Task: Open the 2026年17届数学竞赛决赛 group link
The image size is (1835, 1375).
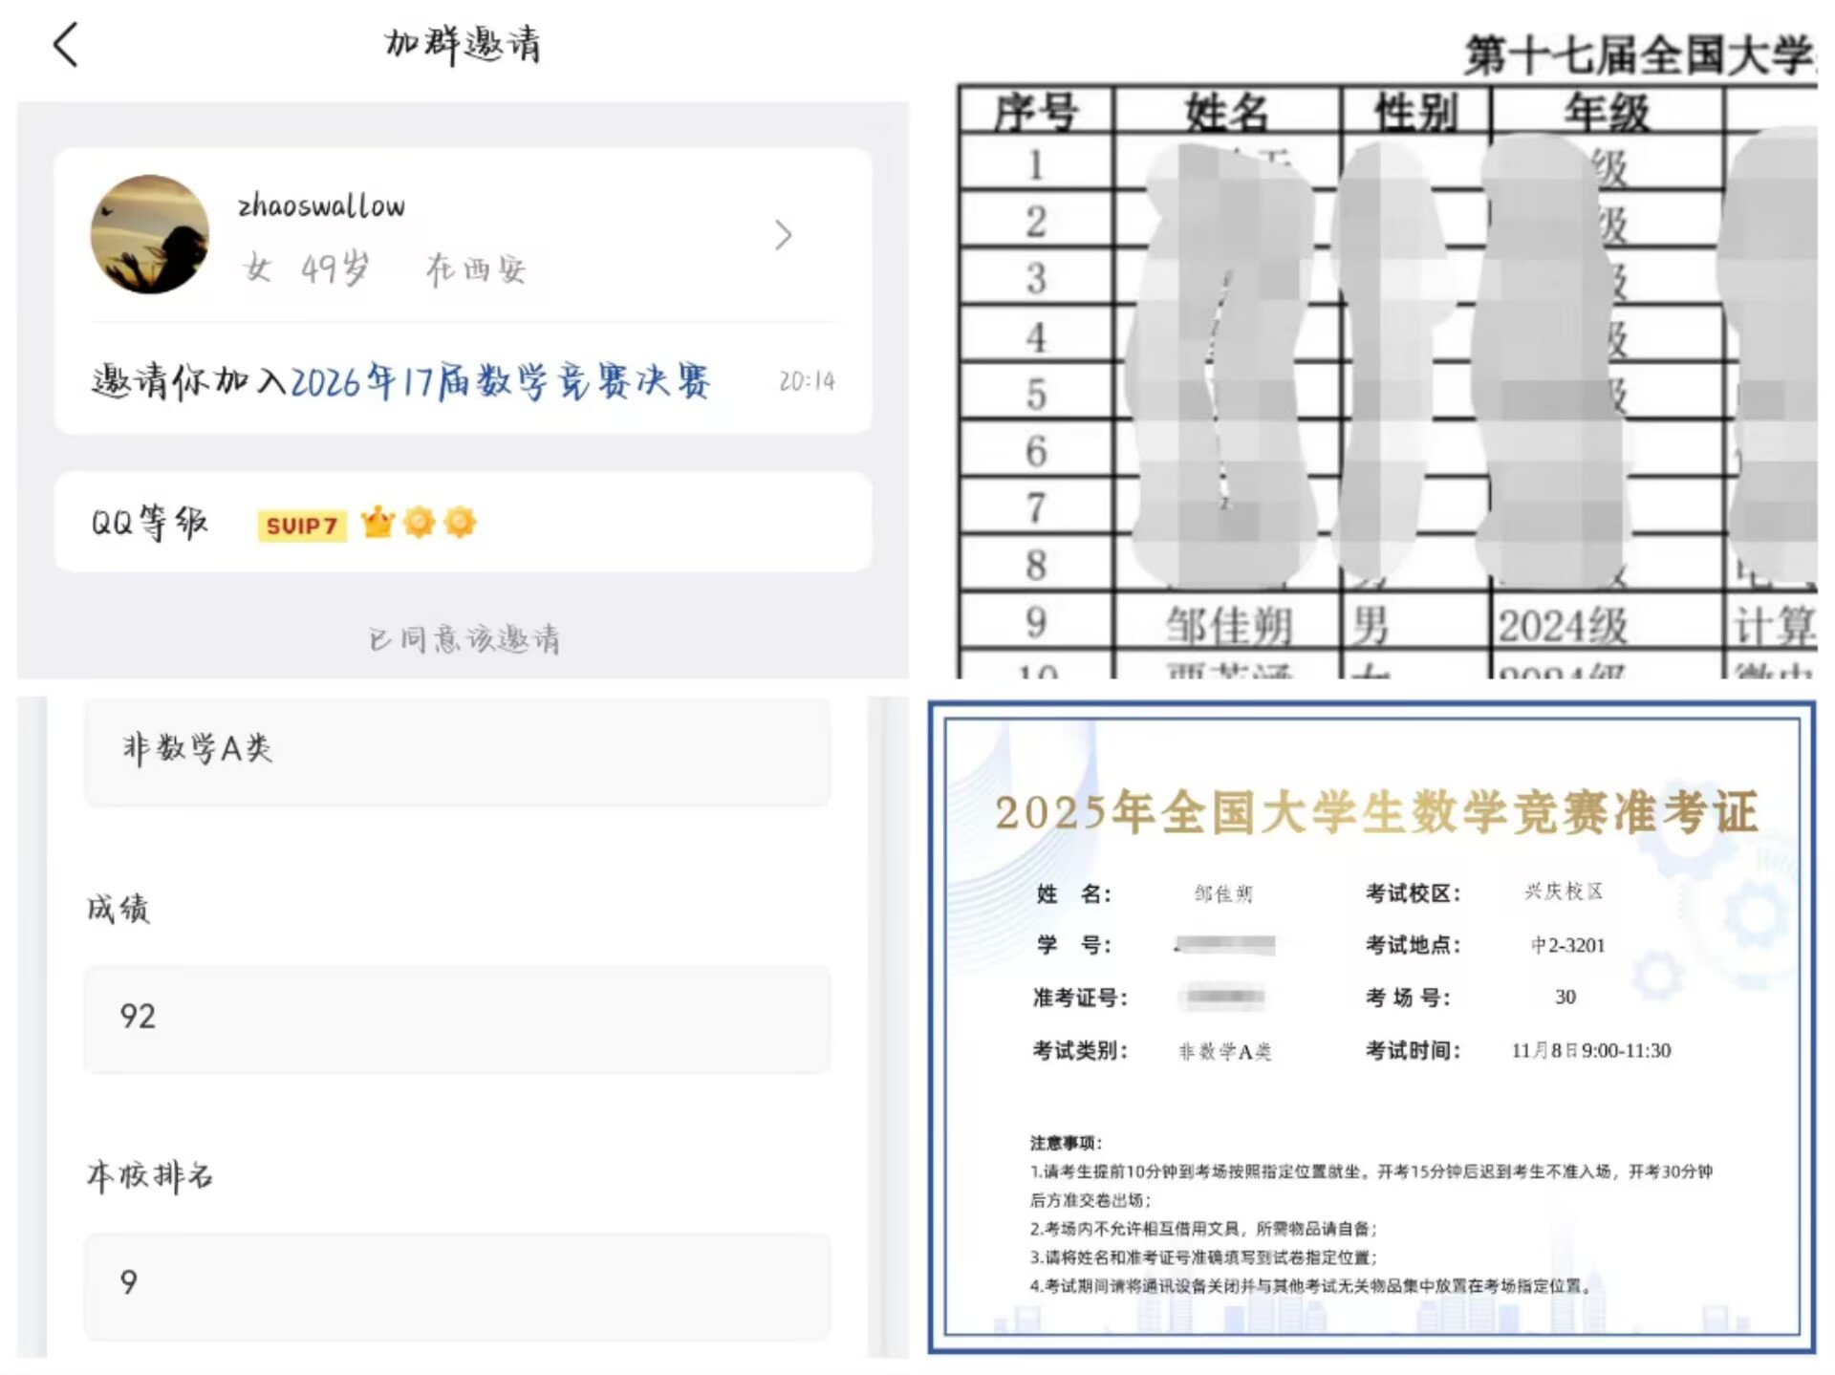Action: 500,381
